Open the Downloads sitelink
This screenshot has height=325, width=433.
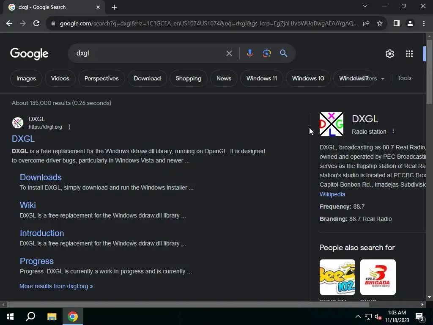click(41, 177)
